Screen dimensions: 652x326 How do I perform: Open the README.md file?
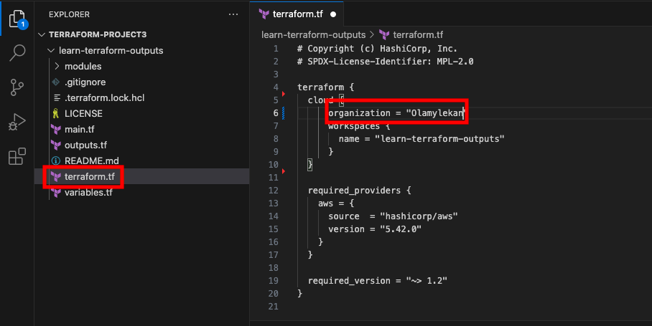pos(91,161)
